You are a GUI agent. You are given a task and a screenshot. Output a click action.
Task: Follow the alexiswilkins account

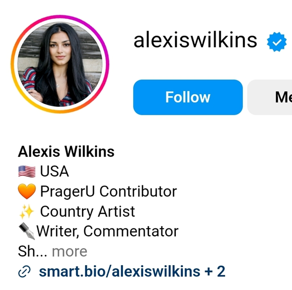click(x=188, y=97)
